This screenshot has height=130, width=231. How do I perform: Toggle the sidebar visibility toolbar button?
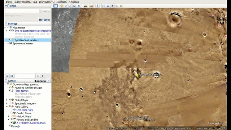(56, 6)
